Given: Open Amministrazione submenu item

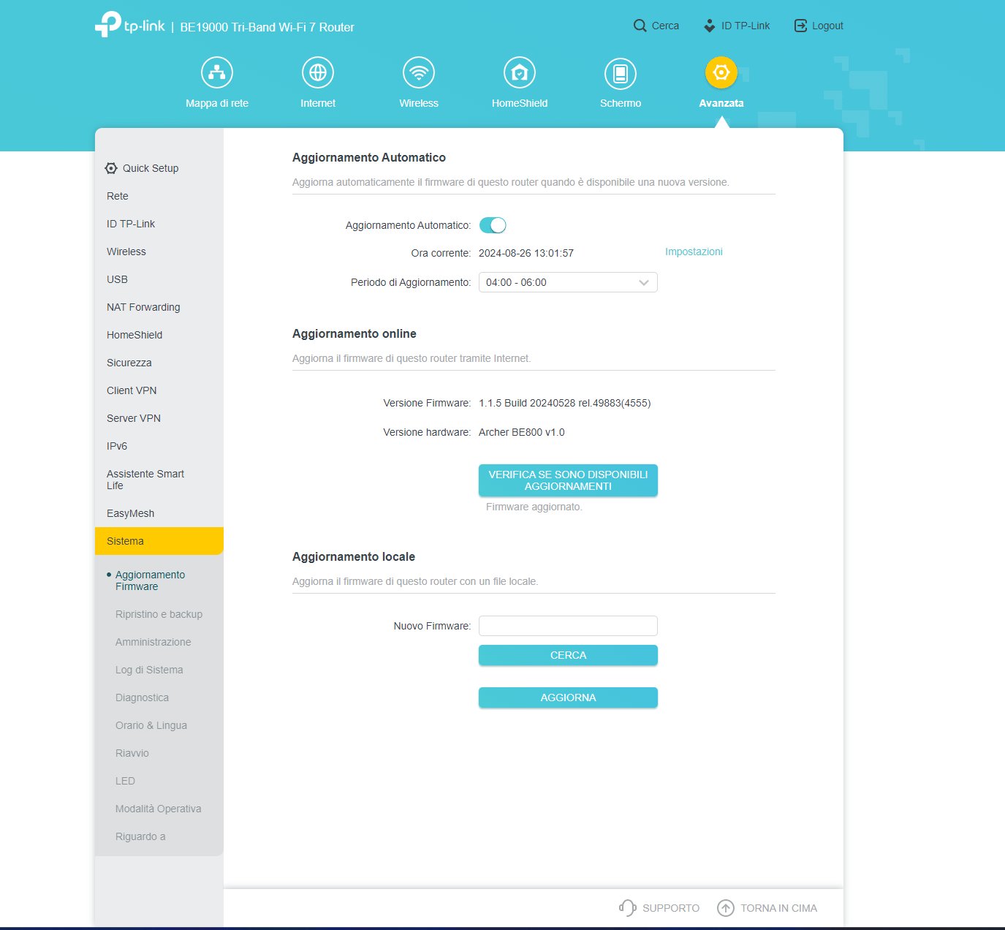Looking at the screenshot, I should [153, 642].
